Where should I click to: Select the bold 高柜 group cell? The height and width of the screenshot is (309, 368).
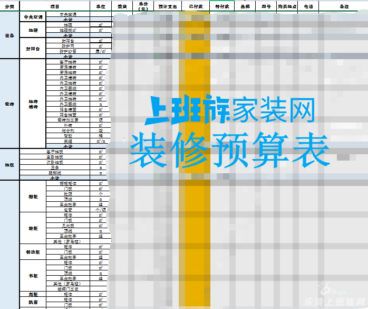[x=33, y=294]
